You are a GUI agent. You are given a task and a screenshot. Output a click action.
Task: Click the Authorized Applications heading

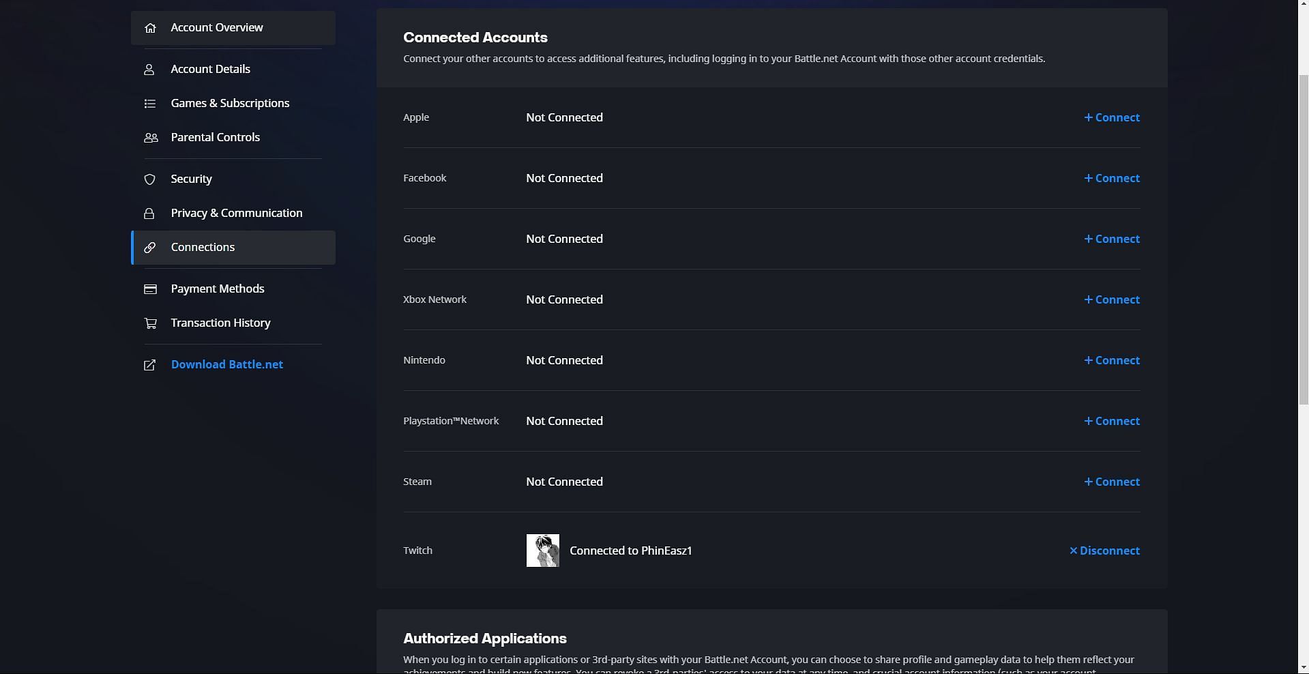coord(485,639)
